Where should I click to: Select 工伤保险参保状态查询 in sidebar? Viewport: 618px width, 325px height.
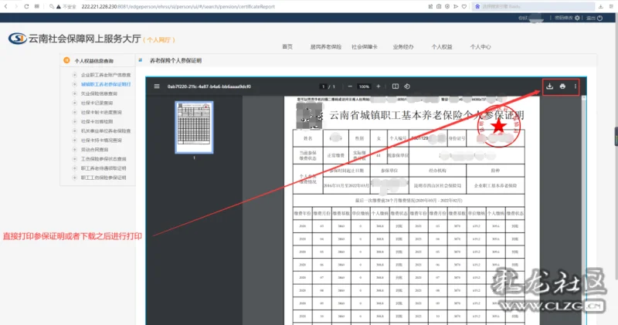click(x=104, y=159)
